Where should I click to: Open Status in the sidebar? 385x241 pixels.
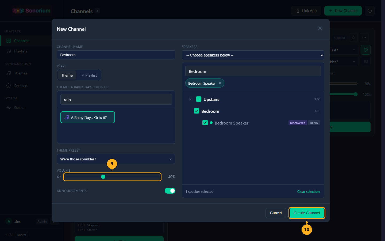pos(26,108)
